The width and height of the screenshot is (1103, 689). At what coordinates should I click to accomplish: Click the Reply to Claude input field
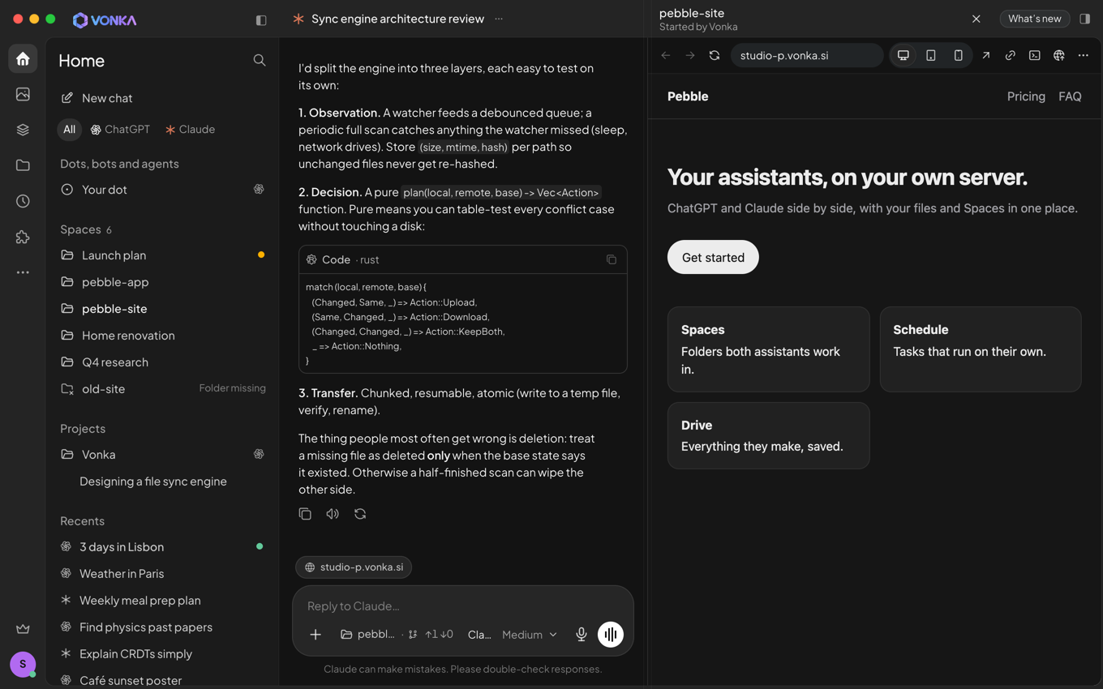click(462, 606)
